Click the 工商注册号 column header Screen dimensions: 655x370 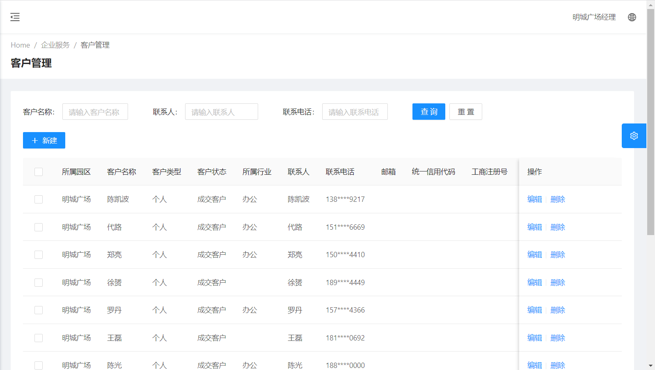[x=490, y=172]
